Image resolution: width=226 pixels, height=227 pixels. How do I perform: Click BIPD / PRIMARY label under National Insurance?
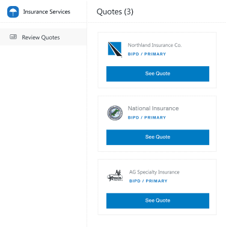[147, 117]
